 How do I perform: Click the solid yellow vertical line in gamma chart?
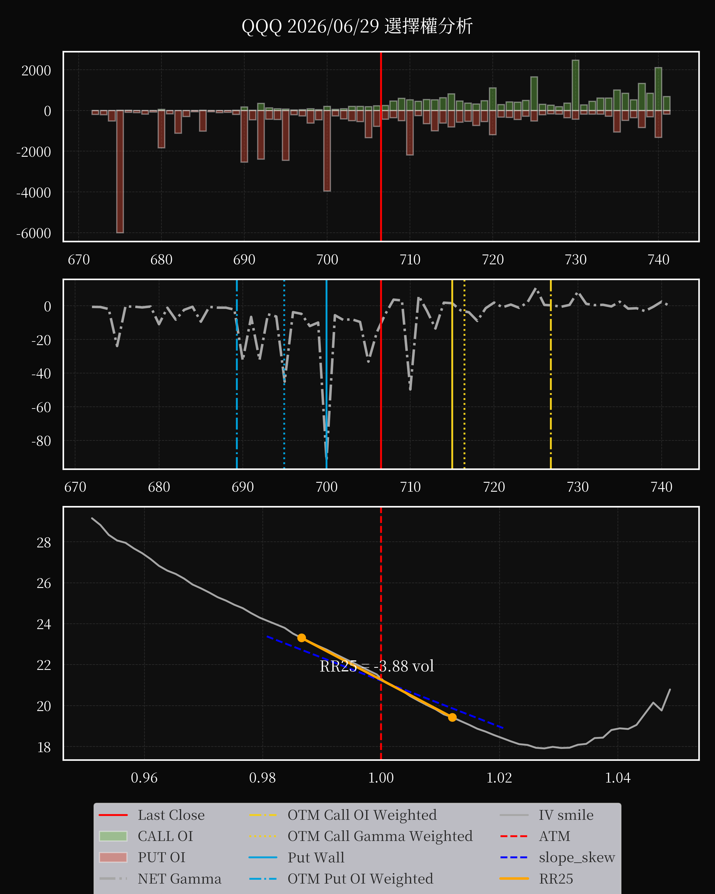pos(452,374)
